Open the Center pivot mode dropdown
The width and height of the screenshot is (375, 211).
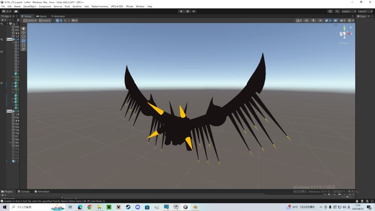coord(30,21)
